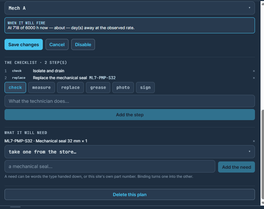Viewport: 264px width, 209px height.
Task: Open the 'Mech A' dropdown
Action: [x=130, y=8]
